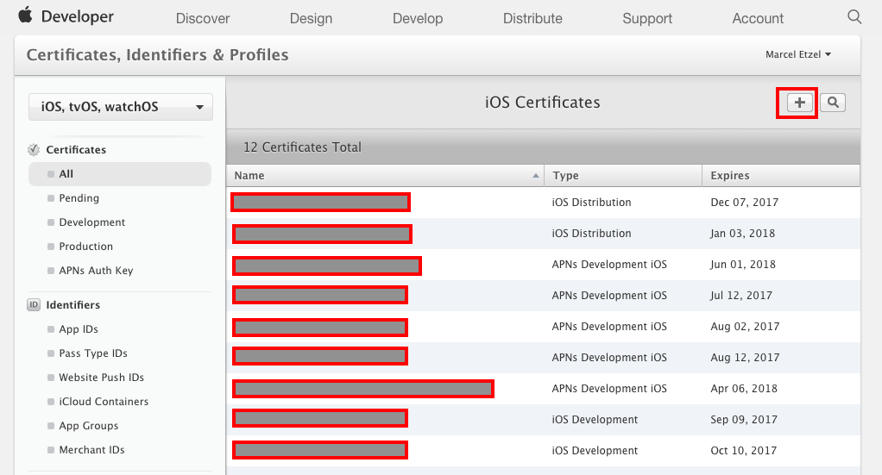Screen dimensions: 882x475
Task: Open the search magnifier in top navigation
Action: point(854,17)
